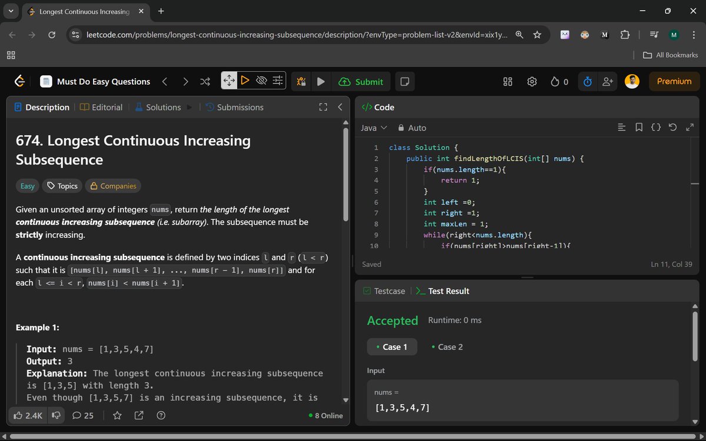
Task: Click the curly braces icon
Action: [656, 128]
